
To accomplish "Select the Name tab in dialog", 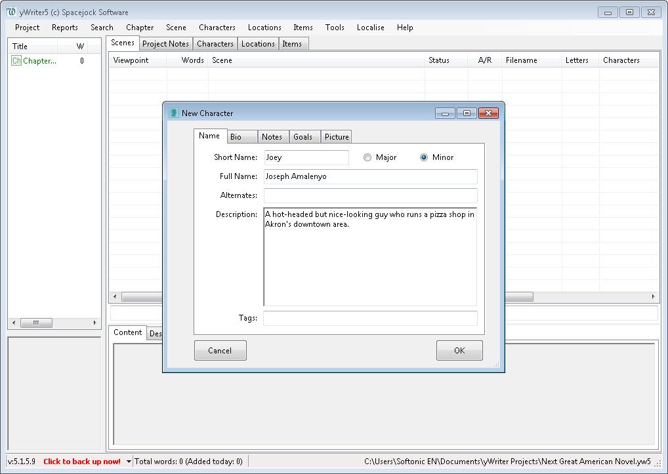I will (x=209, y=136).
